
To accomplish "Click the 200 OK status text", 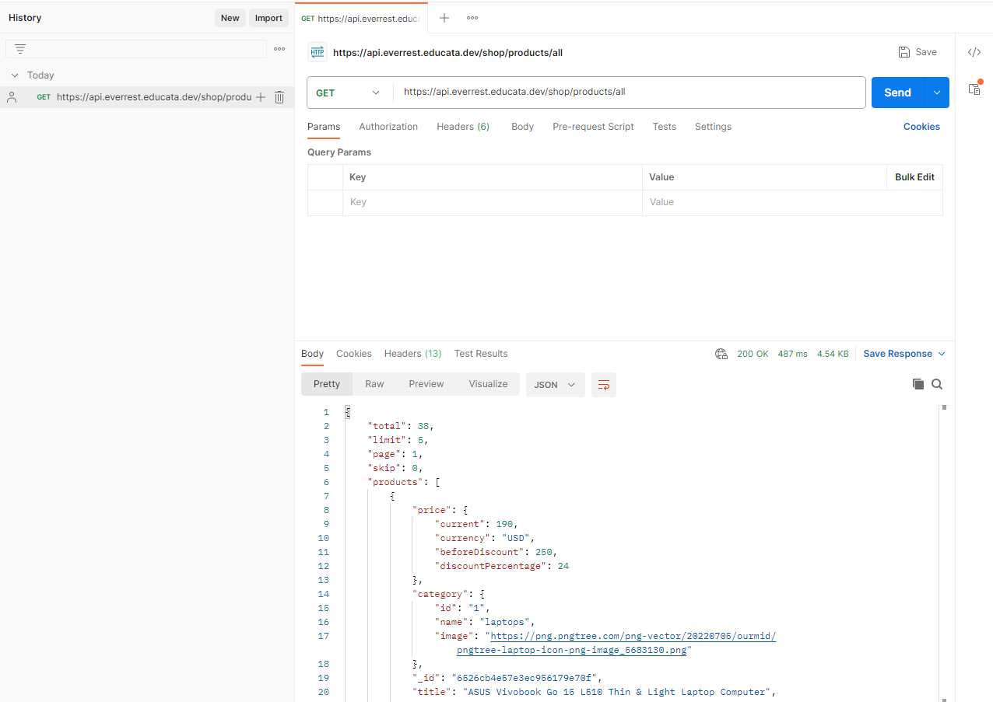I will tap(753, 354).
